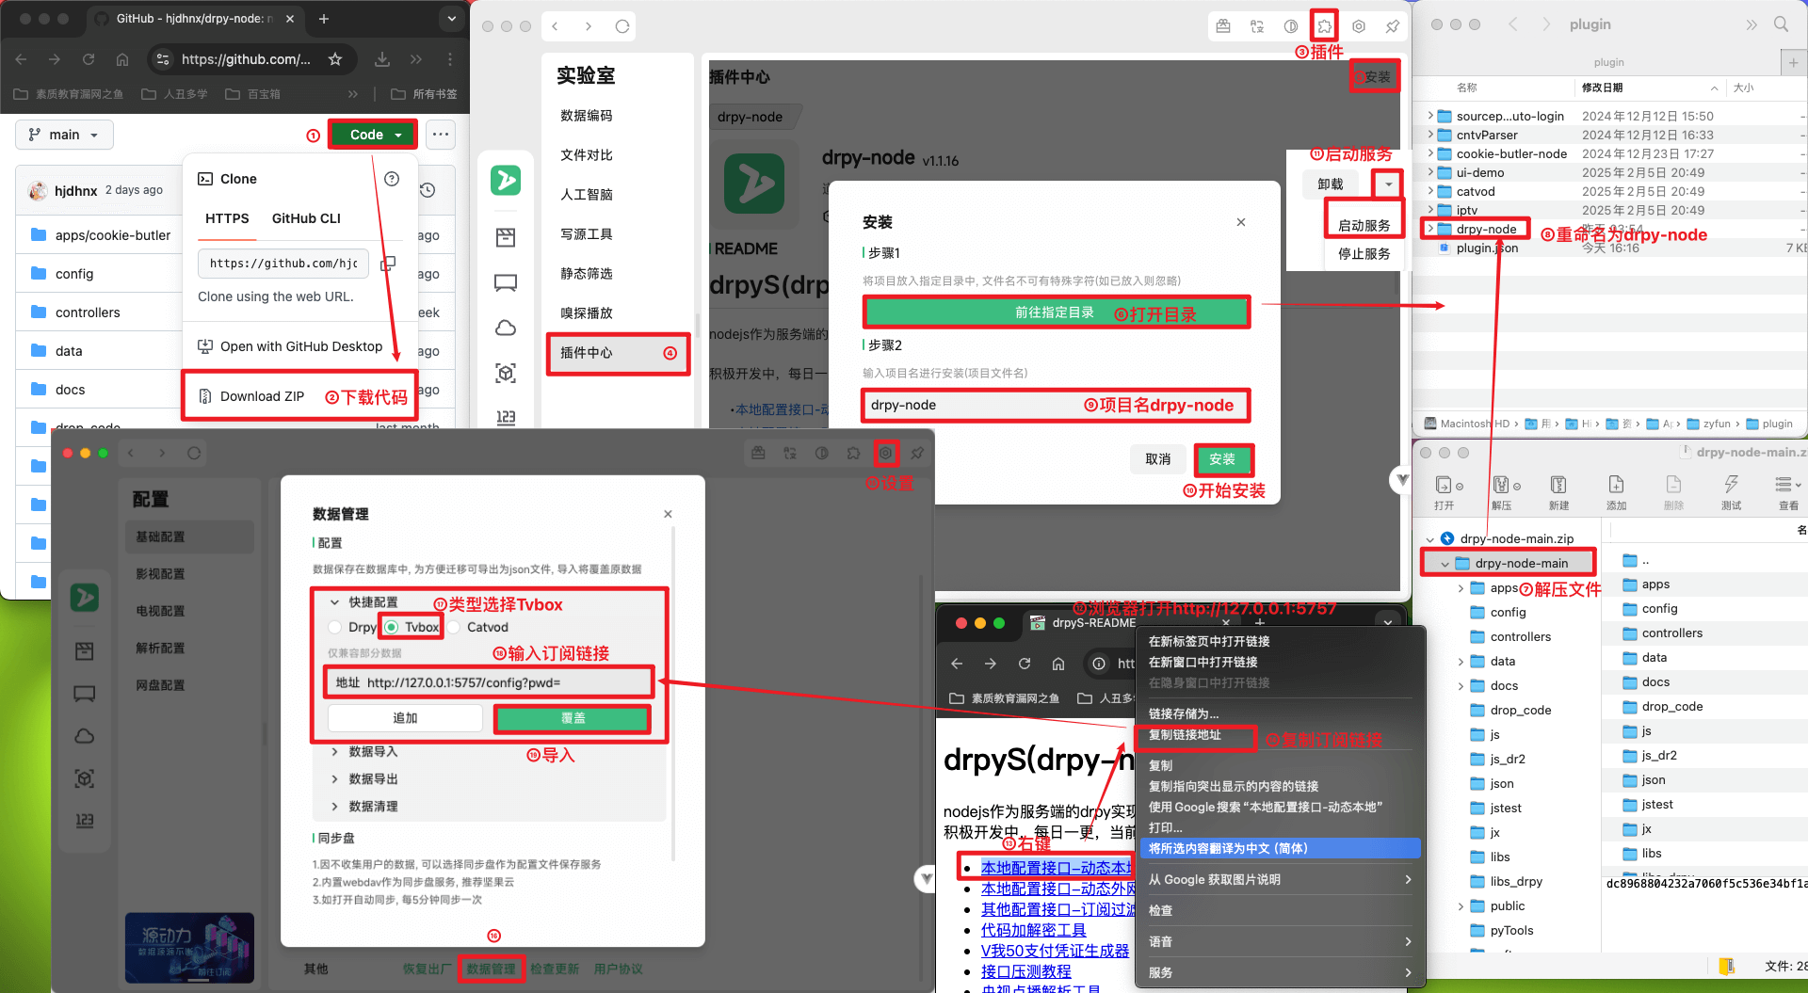Click 取消 button in install dialog

(1158, 459)
